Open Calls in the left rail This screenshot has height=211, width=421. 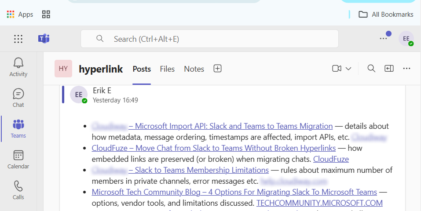[x=18, y=190]
